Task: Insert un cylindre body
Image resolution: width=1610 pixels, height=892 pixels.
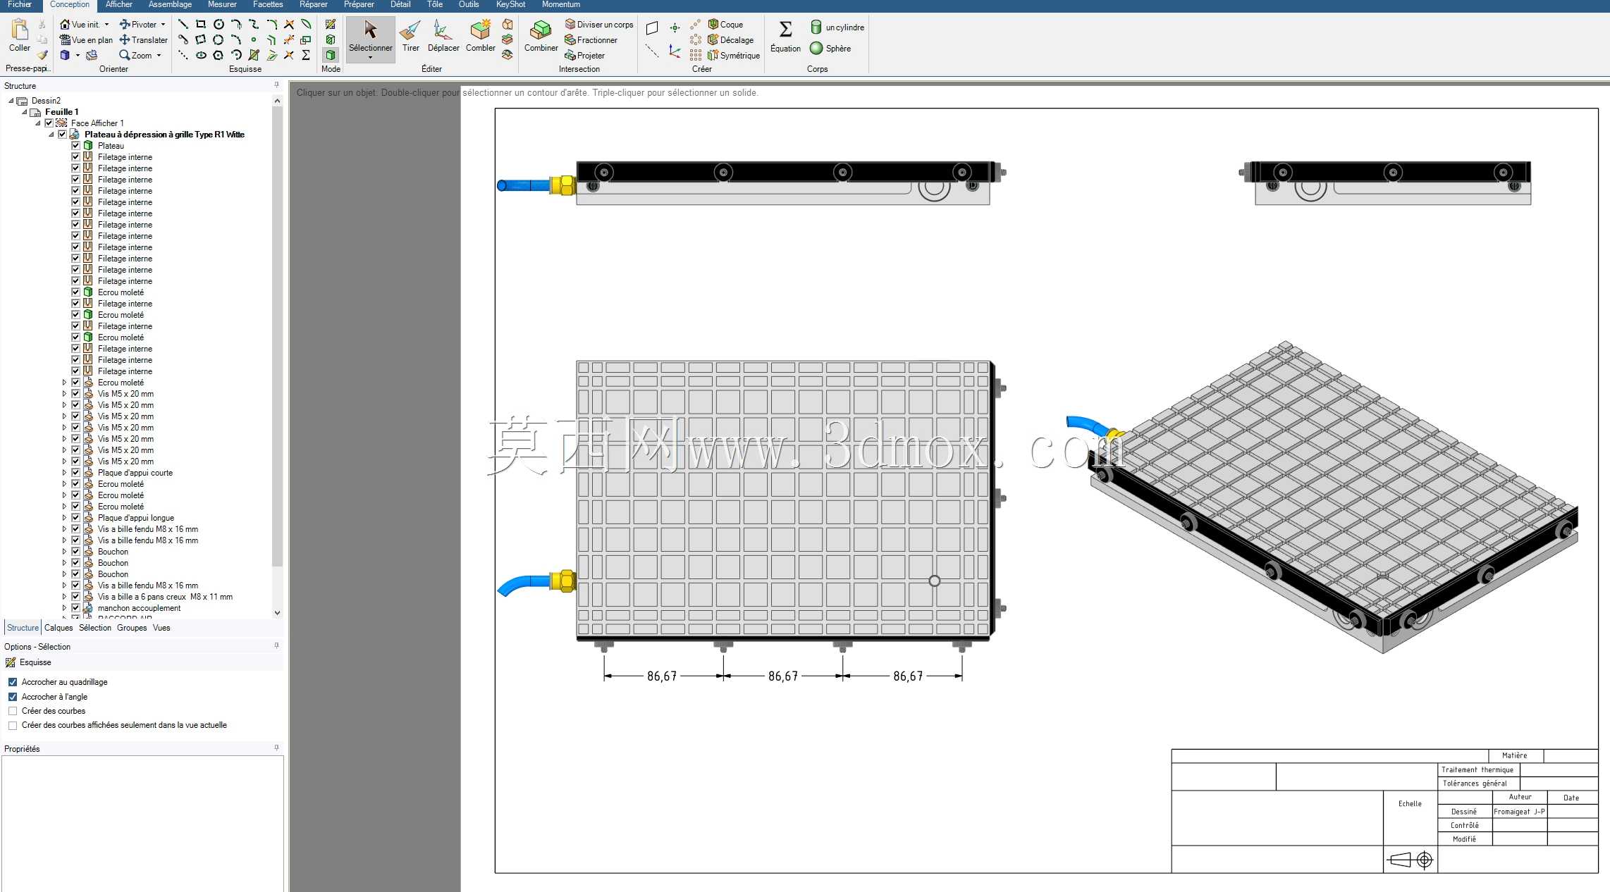Action: [x=837, y=27]
